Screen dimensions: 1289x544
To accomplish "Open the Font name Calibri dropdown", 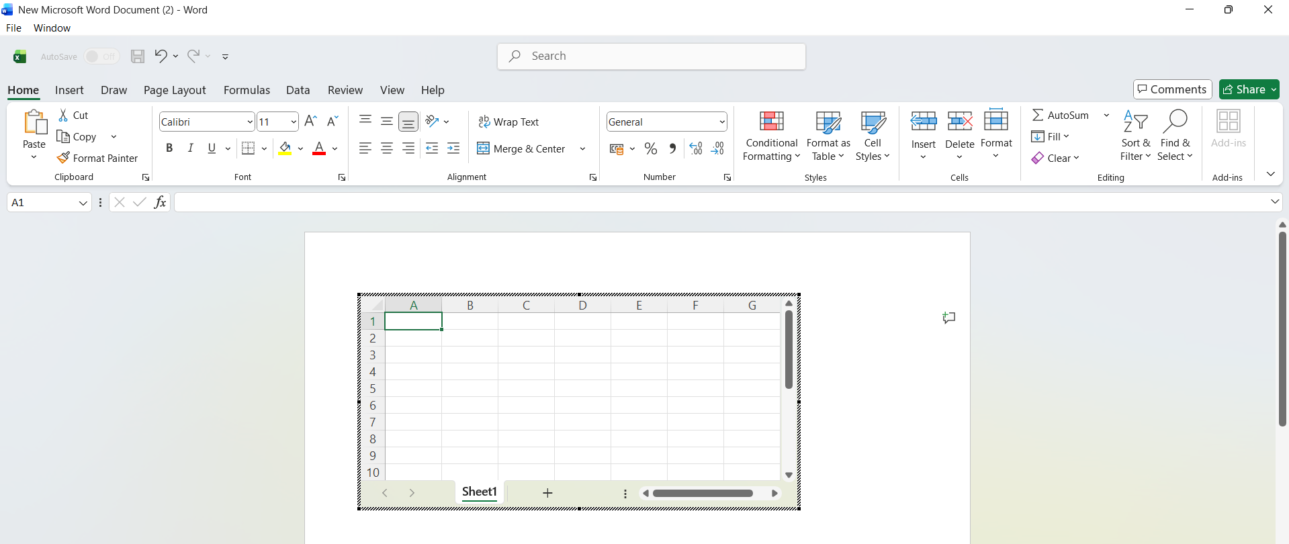I will click(x=250, y=122).
